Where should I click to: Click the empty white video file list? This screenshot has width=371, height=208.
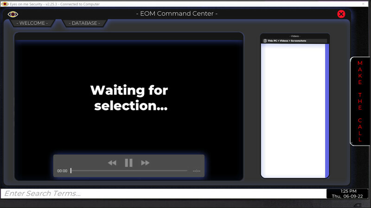[293, 110]
